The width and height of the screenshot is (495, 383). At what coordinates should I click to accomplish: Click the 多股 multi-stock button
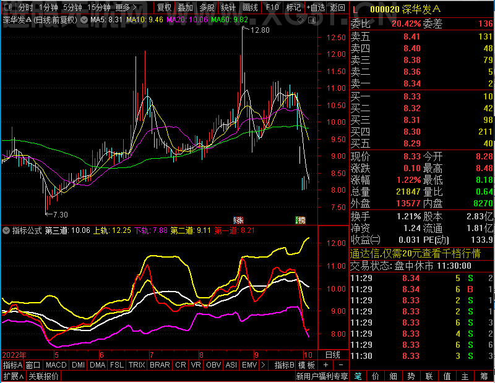pyautogui.click(x=207, y=7)
